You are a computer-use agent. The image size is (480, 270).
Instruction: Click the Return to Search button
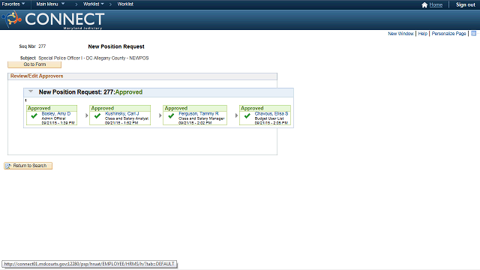click(x=28, y=166)
